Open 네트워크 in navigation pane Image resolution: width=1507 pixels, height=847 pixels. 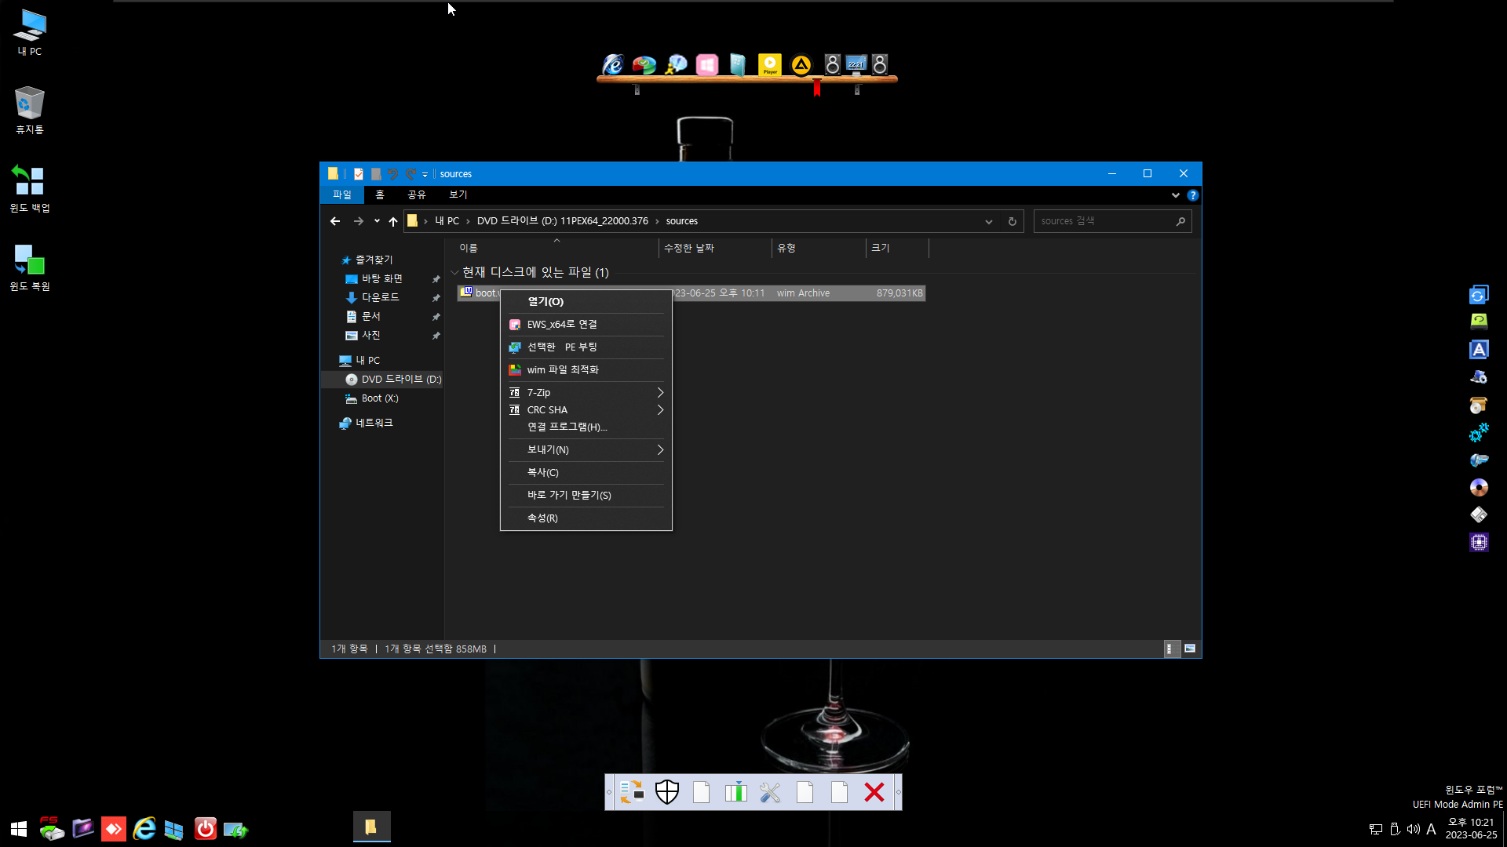tap(366, 423)
